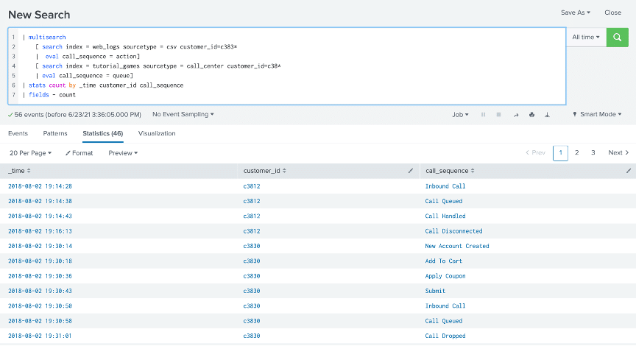
Task: Click the first Inbound Call value for c3812
Action: coord(445,186)
